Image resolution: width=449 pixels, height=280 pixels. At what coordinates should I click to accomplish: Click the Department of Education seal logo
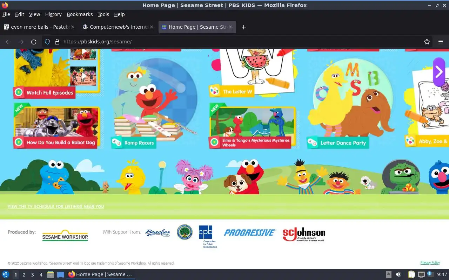click(185, 232)
